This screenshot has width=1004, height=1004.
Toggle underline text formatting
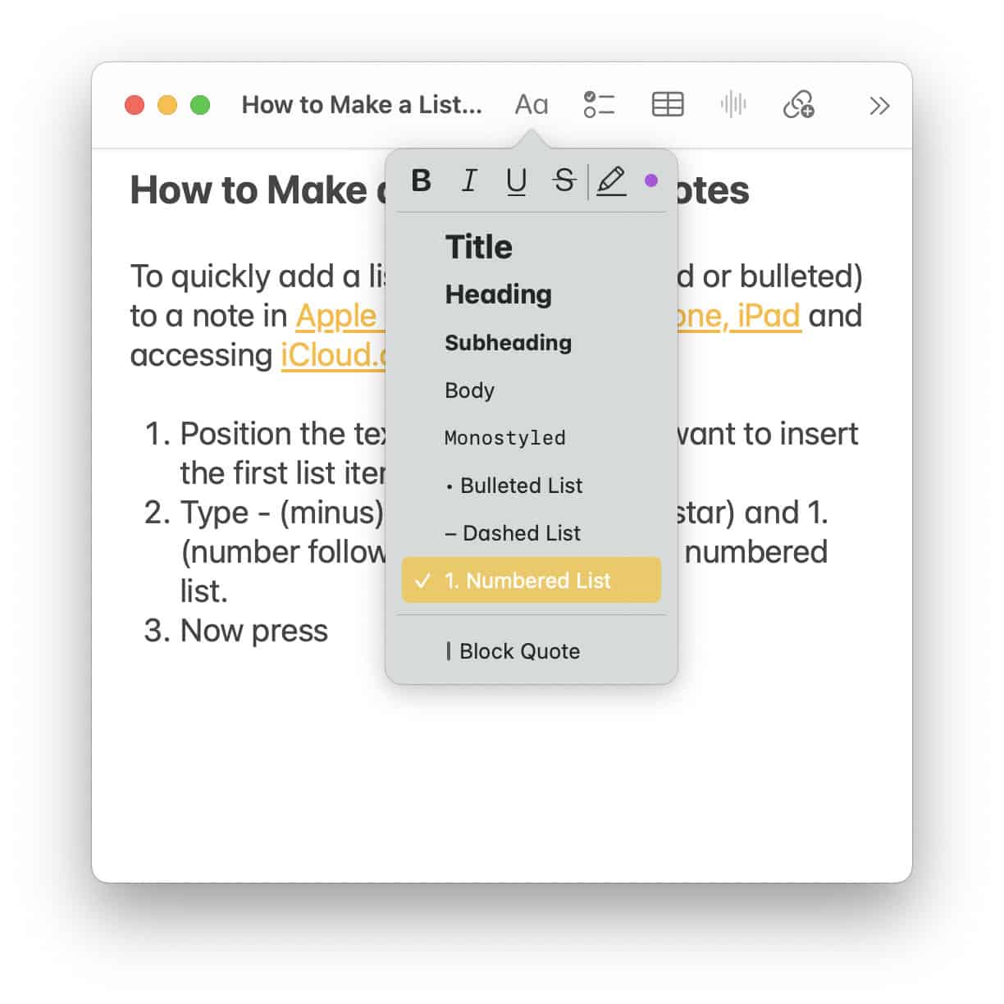tap(516, 181)
